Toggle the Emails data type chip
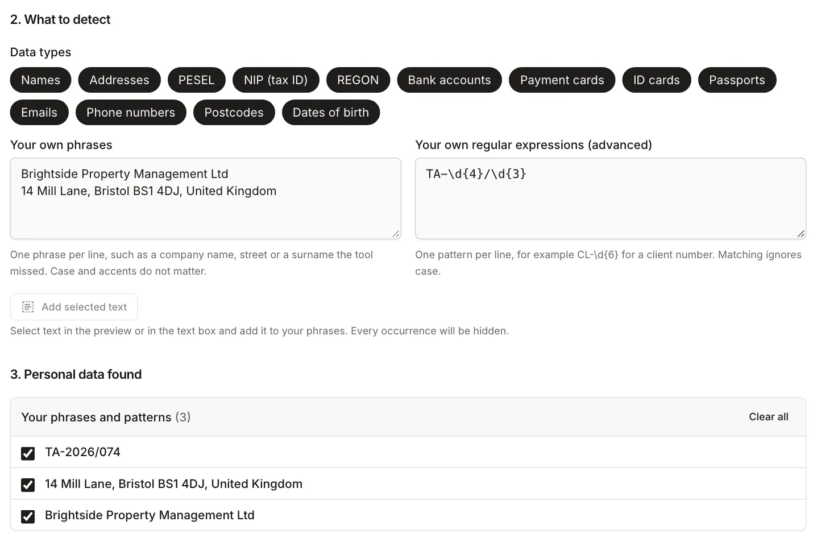Screen dimensions: 817x542 click(39, 113)
